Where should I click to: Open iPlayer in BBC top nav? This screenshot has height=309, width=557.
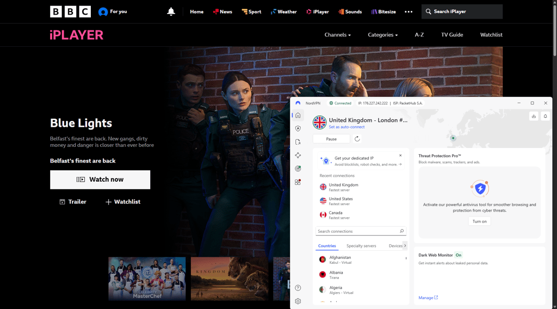tap(318, 12)
